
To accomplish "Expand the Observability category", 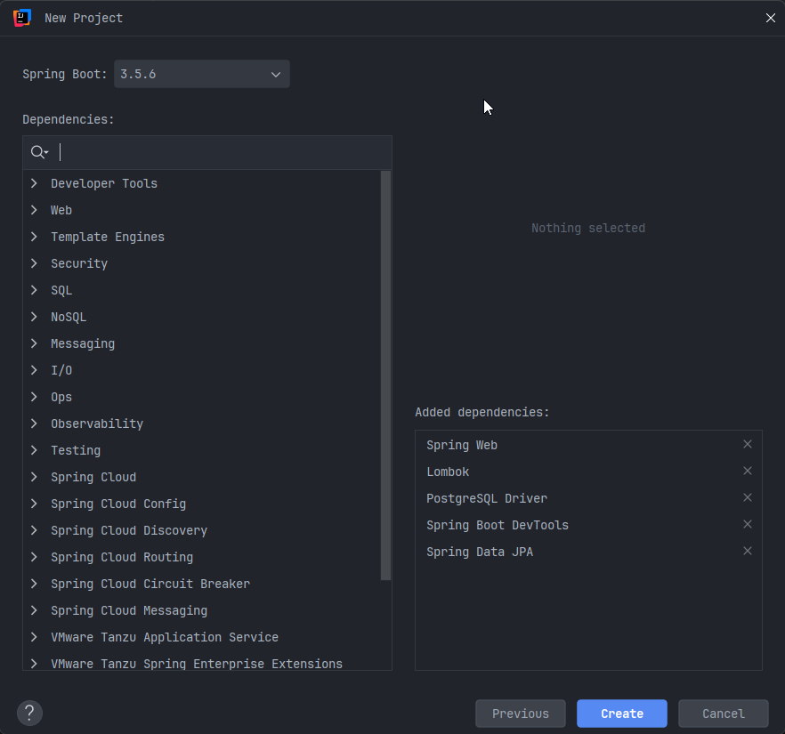I will click(x=34, y=423).
